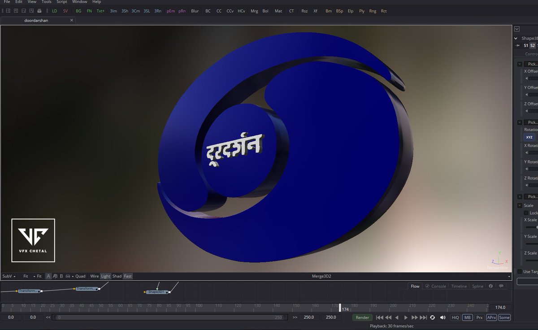Open SubV subview dropdown

pyautogui.click(x=9, y=276)
